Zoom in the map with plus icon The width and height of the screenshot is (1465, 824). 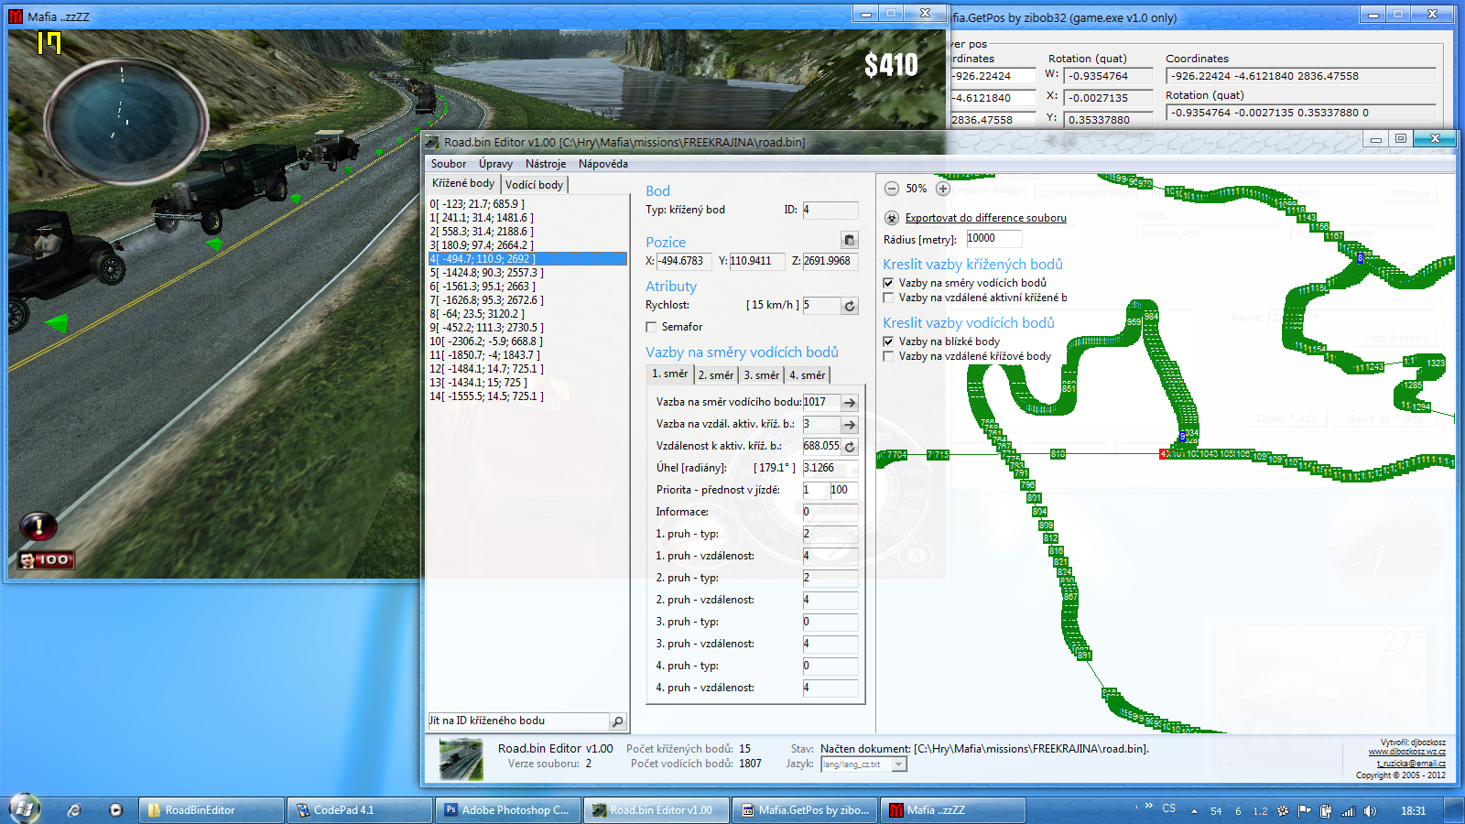coord(942,189)
